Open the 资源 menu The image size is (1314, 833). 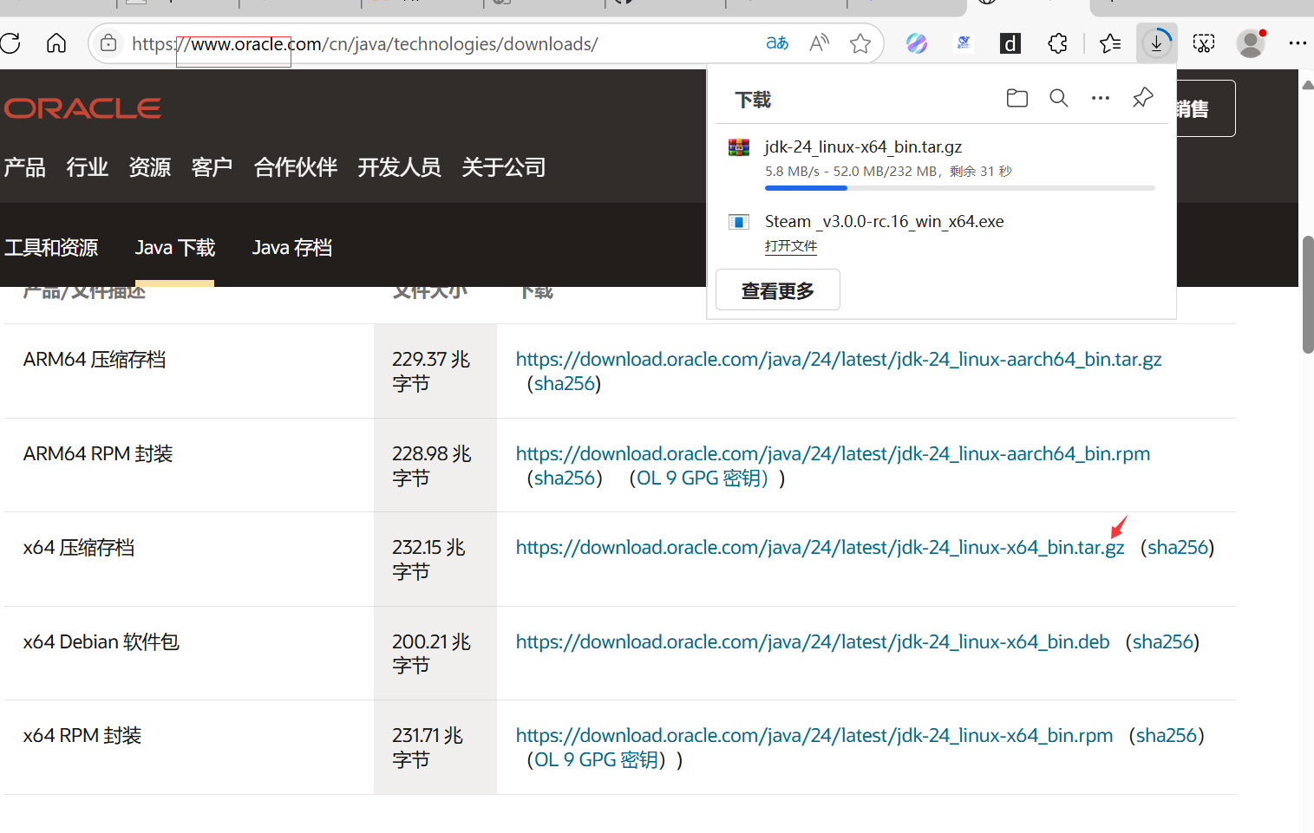click(150, 166)
